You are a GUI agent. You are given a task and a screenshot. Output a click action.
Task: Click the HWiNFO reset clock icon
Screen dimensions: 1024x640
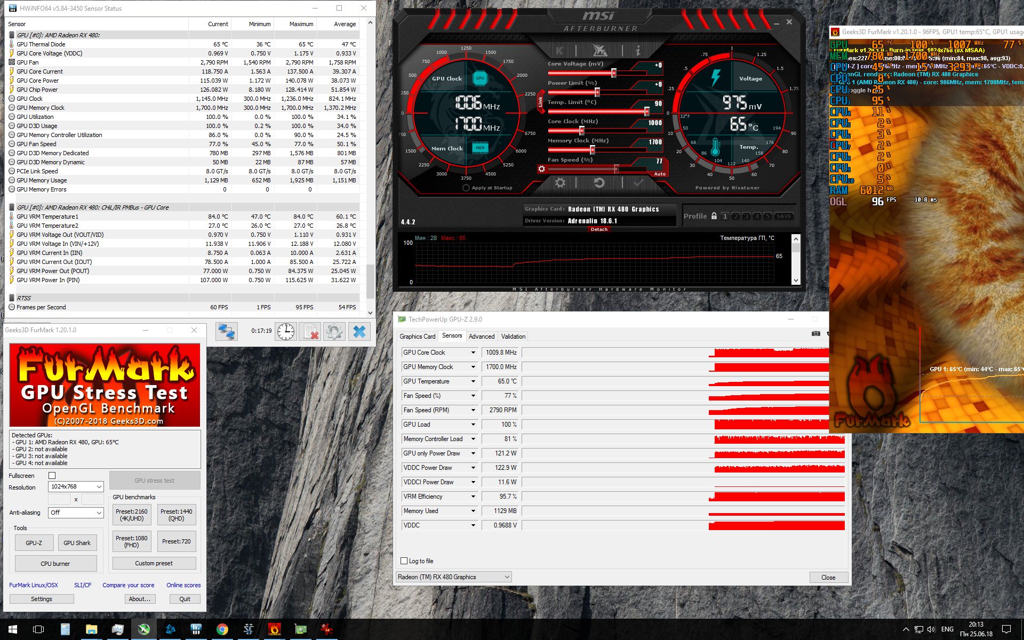(x=286, y=332)
